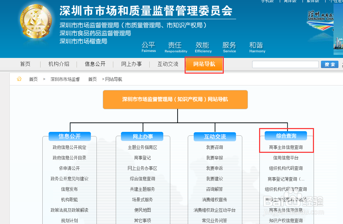
Task: Click the 便民地图 map link
Action: click(142, 210)
